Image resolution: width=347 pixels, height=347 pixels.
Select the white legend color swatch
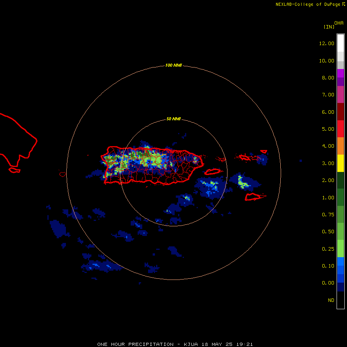tap(340, 43)
